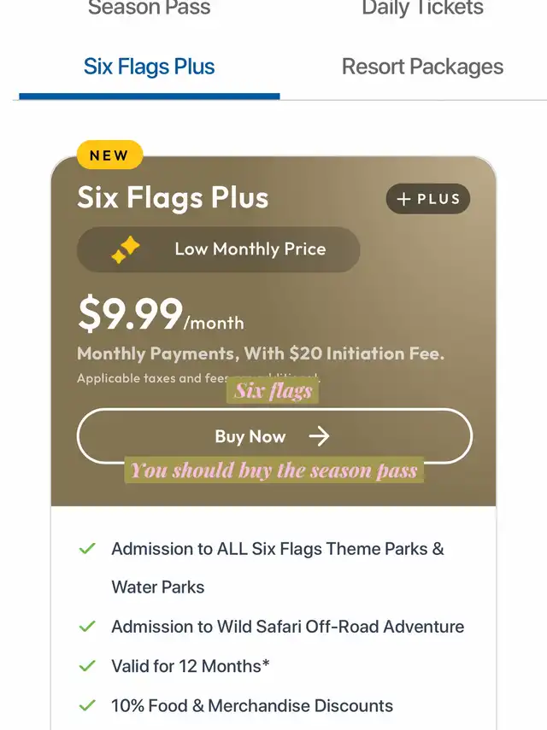Switch to the Season Pass tab
This screenshot has height=730, width=547.
point(149,8)
